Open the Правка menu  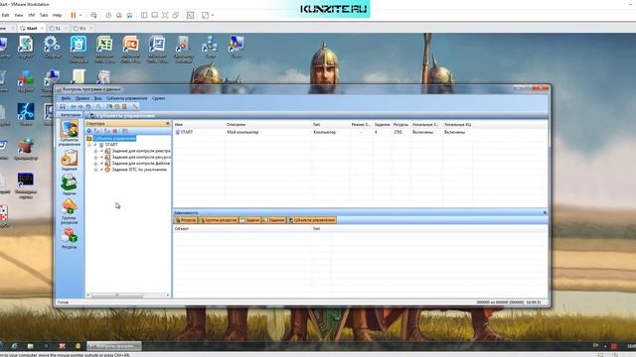81,98
